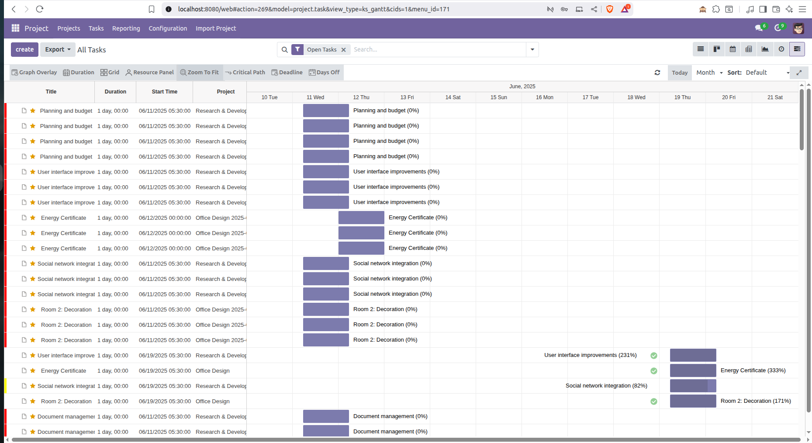This screenshot has width=812, height=443.
Task: Click the Social network integration 82% progress bar
Action: tap(692, 386)
